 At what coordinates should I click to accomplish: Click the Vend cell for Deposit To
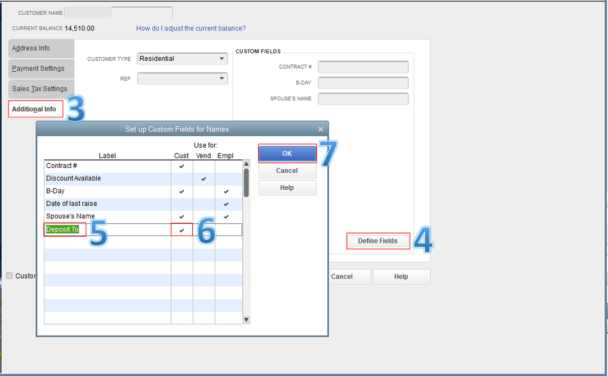coord(204,230)
